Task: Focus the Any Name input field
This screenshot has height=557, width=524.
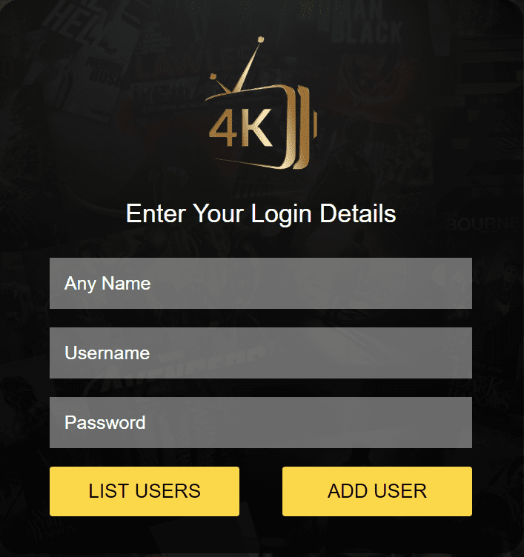Action: (x=261, y=283)
